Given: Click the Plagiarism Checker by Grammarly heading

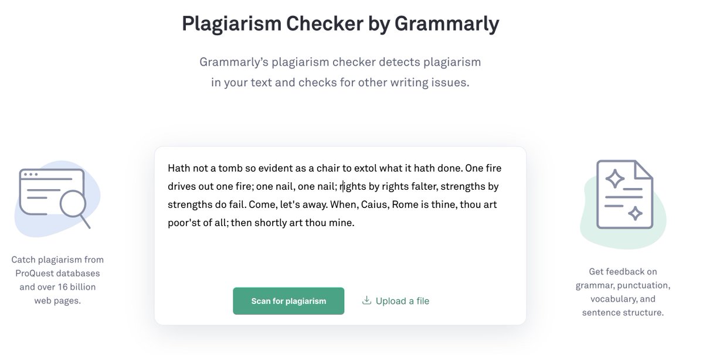Looking at the screenshot, I should tap(340, 23).
